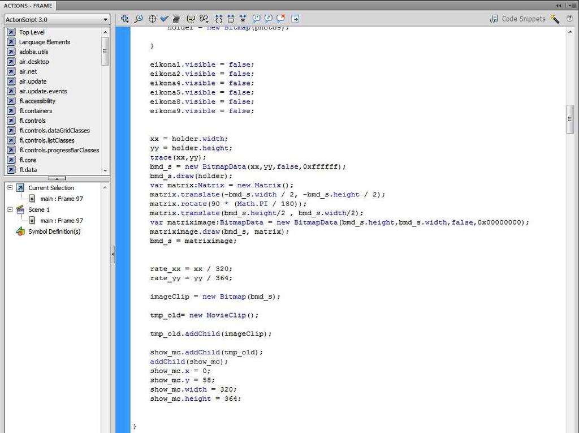579x433 pixels.
Task: Apply block comment icon
Action: click(256, 19)
